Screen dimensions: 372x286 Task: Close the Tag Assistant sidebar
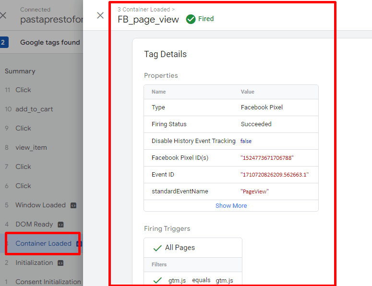click(3, 15)
